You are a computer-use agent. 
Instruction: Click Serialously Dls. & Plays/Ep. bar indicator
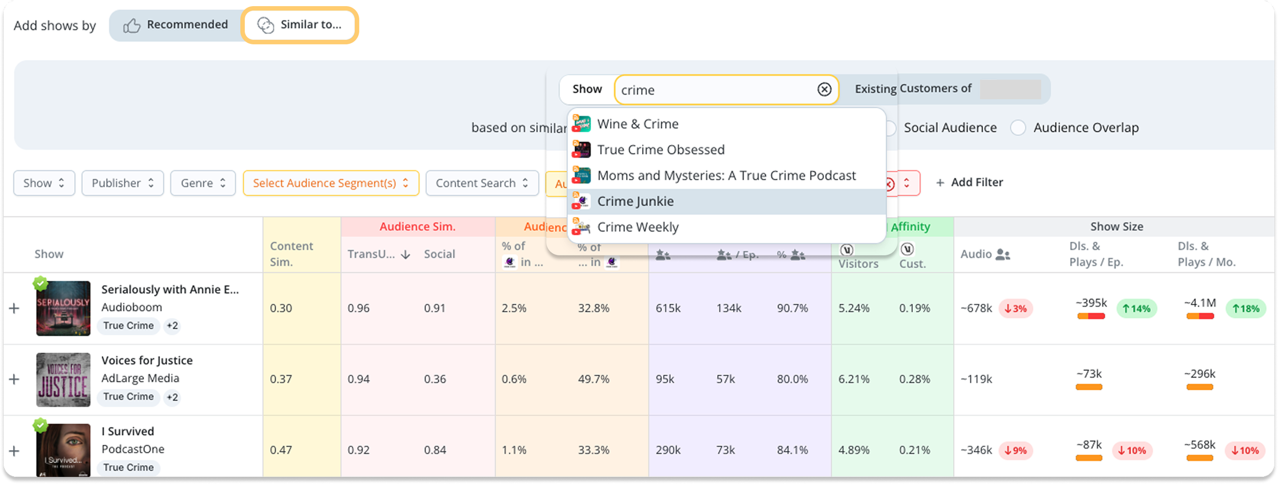1091,316
